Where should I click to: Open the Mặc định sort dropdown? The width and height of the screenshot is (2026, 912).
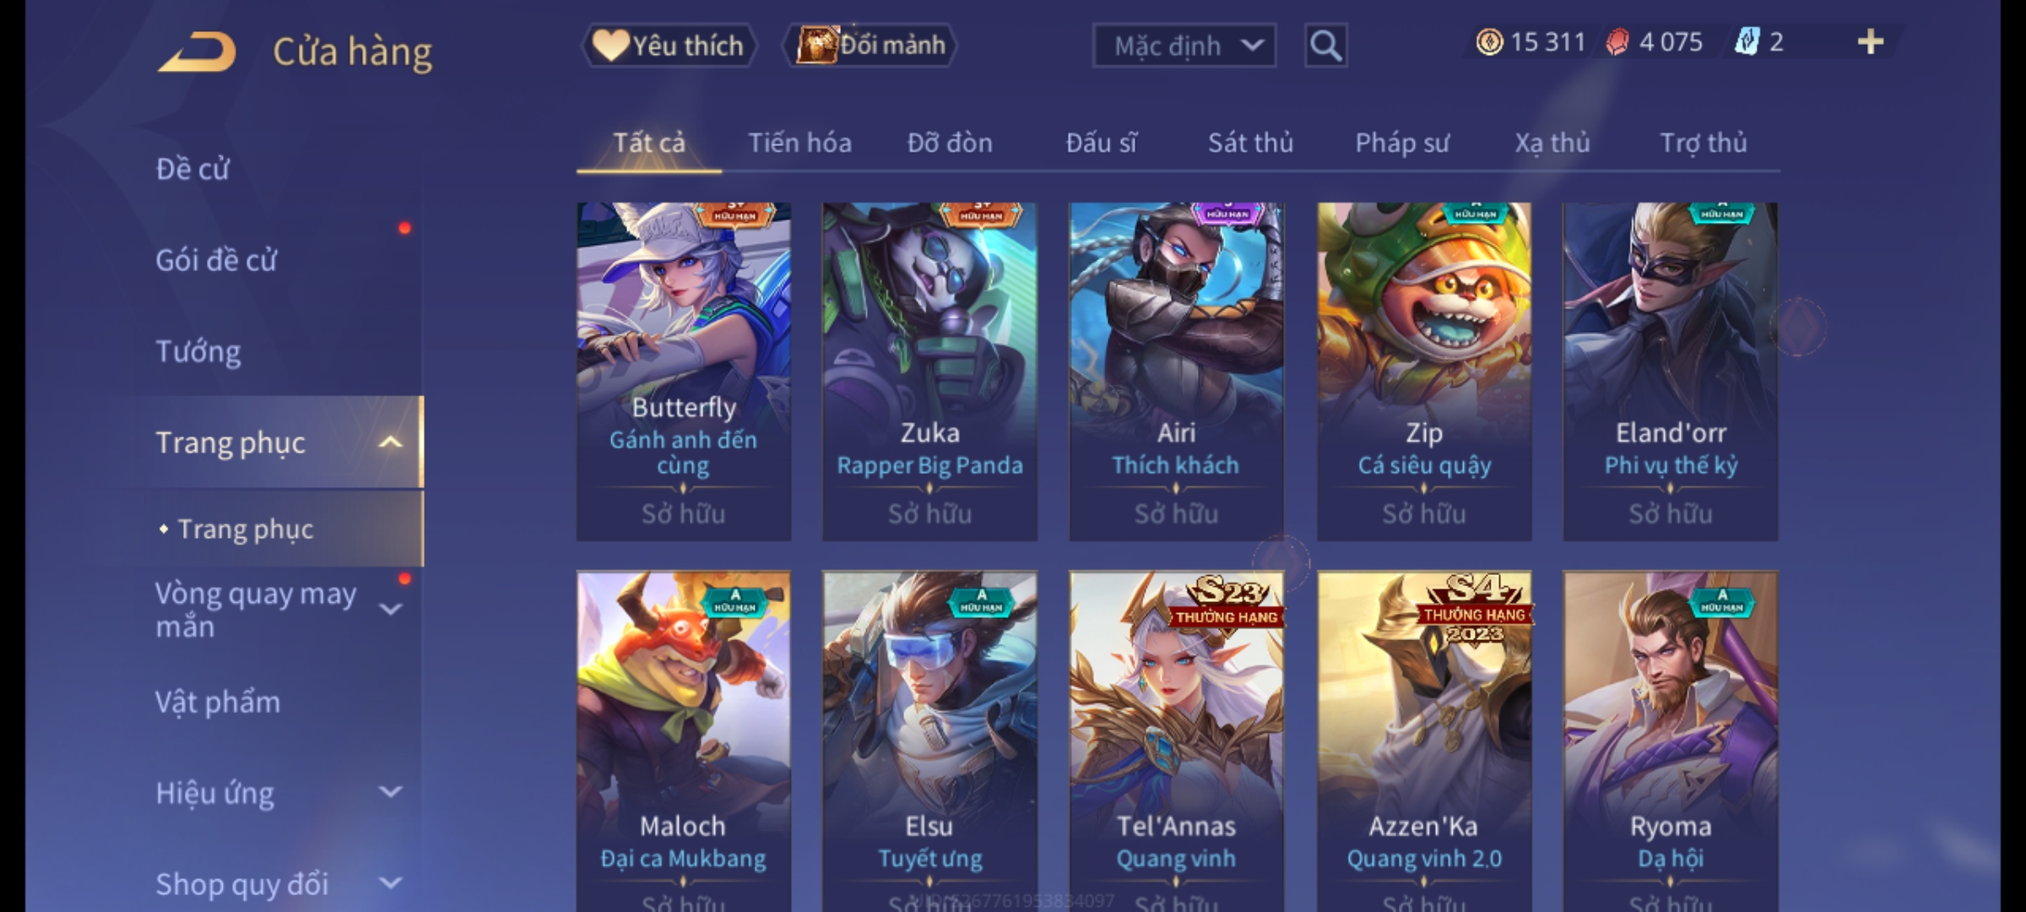click(1184, 46)
